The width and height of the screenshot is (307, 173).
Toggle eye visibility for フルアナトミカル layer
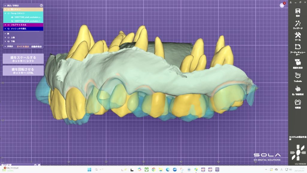point(8,25)
